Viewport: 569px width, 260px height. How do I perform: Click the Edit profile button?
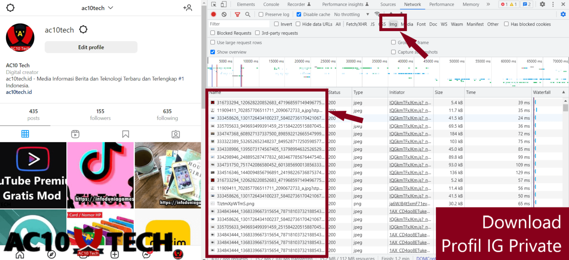[x=91, y=47]
